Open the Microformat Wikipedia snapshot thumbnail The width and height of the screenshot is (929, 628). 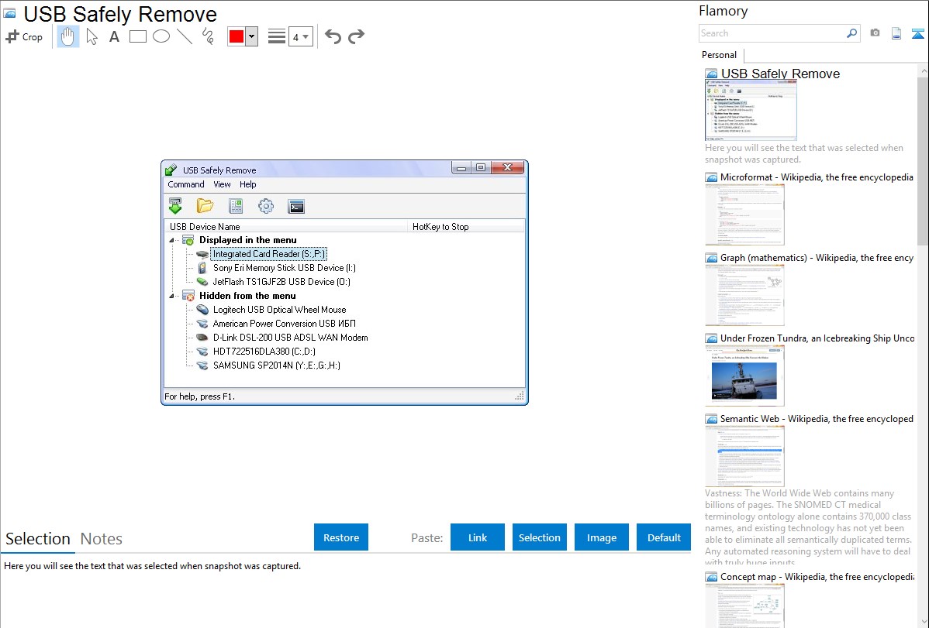pos(744,214)
